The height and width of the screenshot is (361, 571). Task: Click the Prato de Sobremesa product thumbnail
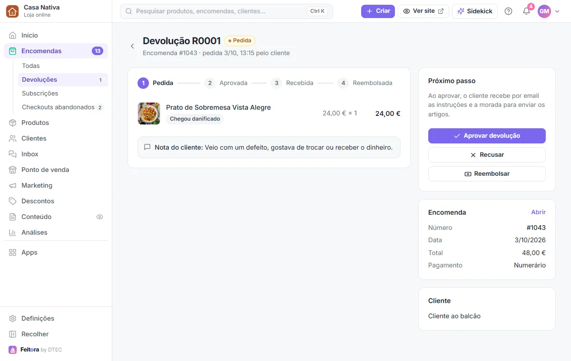[x=149, y=114]
